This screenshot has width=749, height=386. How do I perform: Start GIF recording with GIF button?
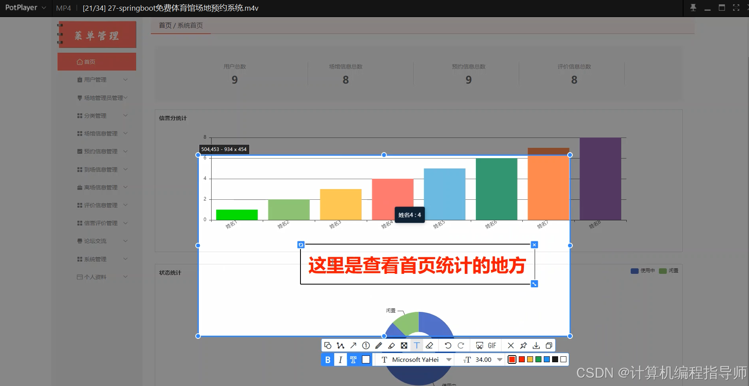tap(492, 346)
